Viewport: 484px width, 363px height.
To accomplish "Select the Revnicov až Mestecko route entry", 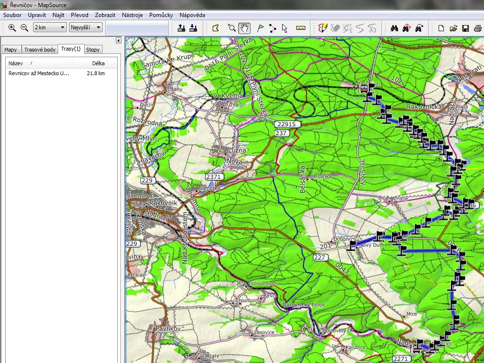I will (39, 73).
